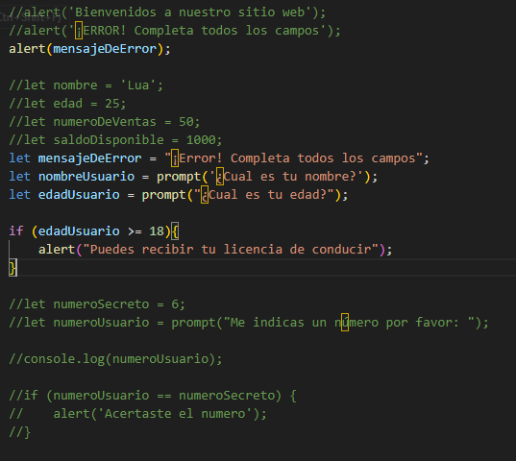The width and height of the screenshot is (516, 461).
Task: Click the comment let numeroSecreto = 6
Action: pyautogui.click(x=97, y=304)
